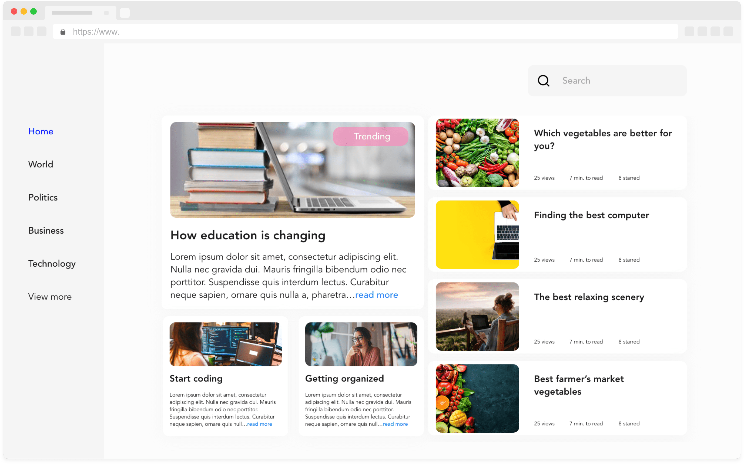Click 8 starred under farmer's market article

point(629,424)
